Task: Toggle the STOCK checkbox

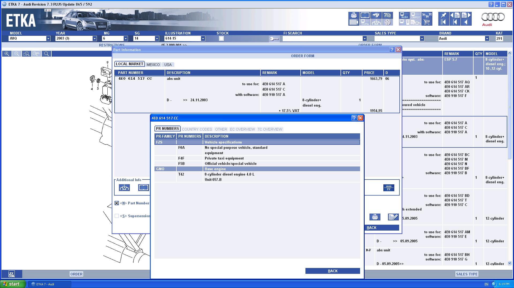Action: point(221,38)
